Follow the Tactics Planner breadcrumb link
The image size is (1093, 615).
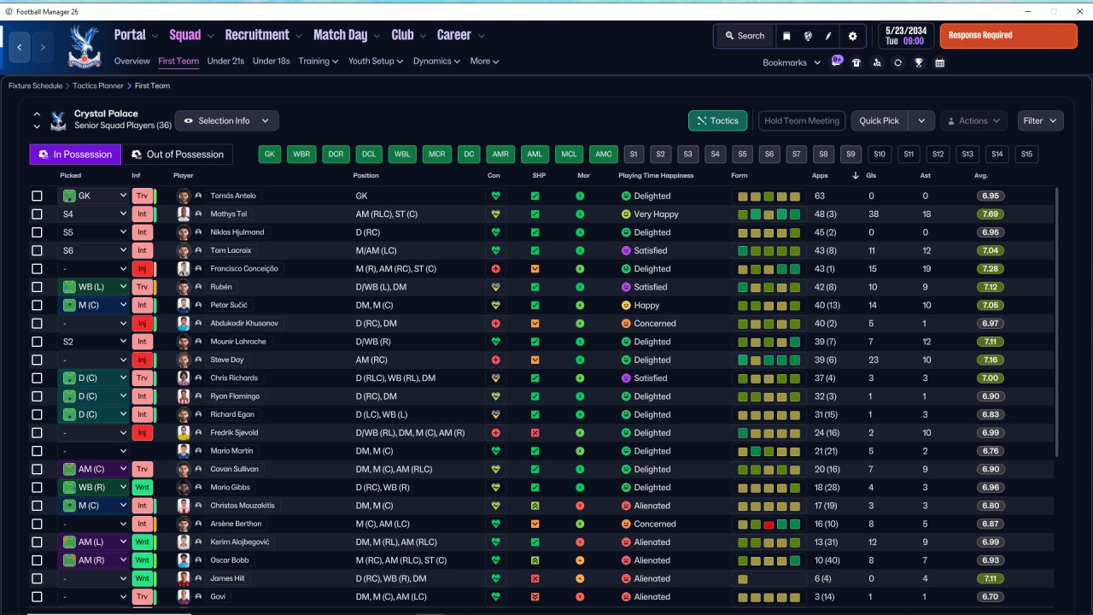[x=98, y=85]
